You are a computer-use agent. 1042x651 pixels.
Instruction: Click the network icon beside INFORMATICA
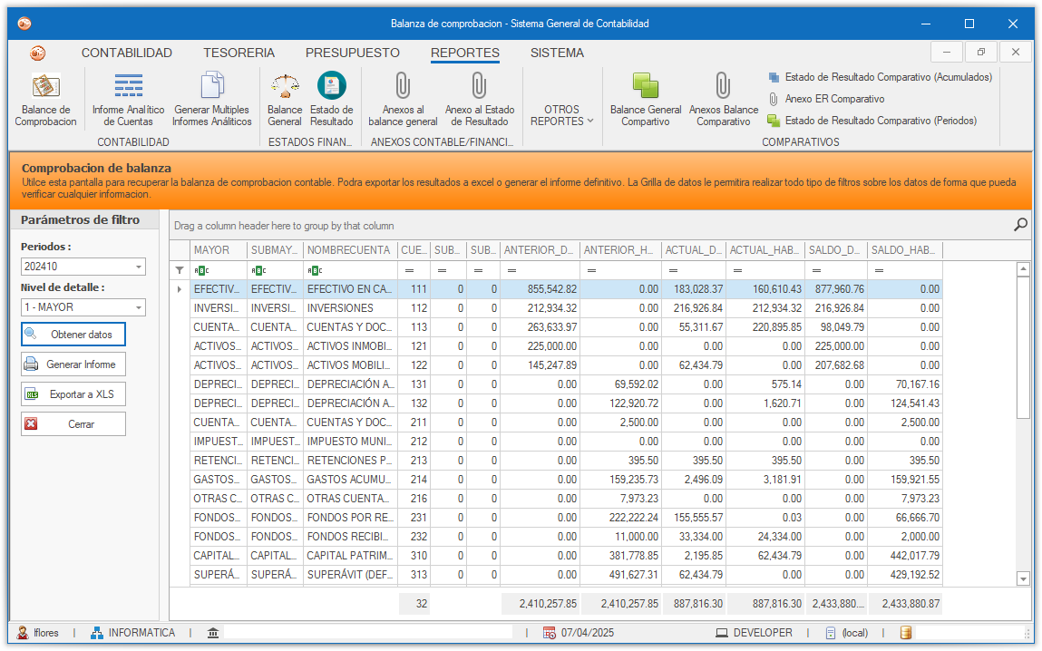pos(97,633)
